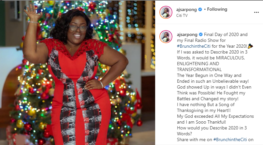Screen dimensions: 263x145
Task: Open ajsarpong's profile from the header username
Action: (x=186, y=10)
